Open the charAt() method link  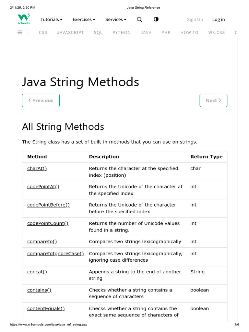(37, 168)
